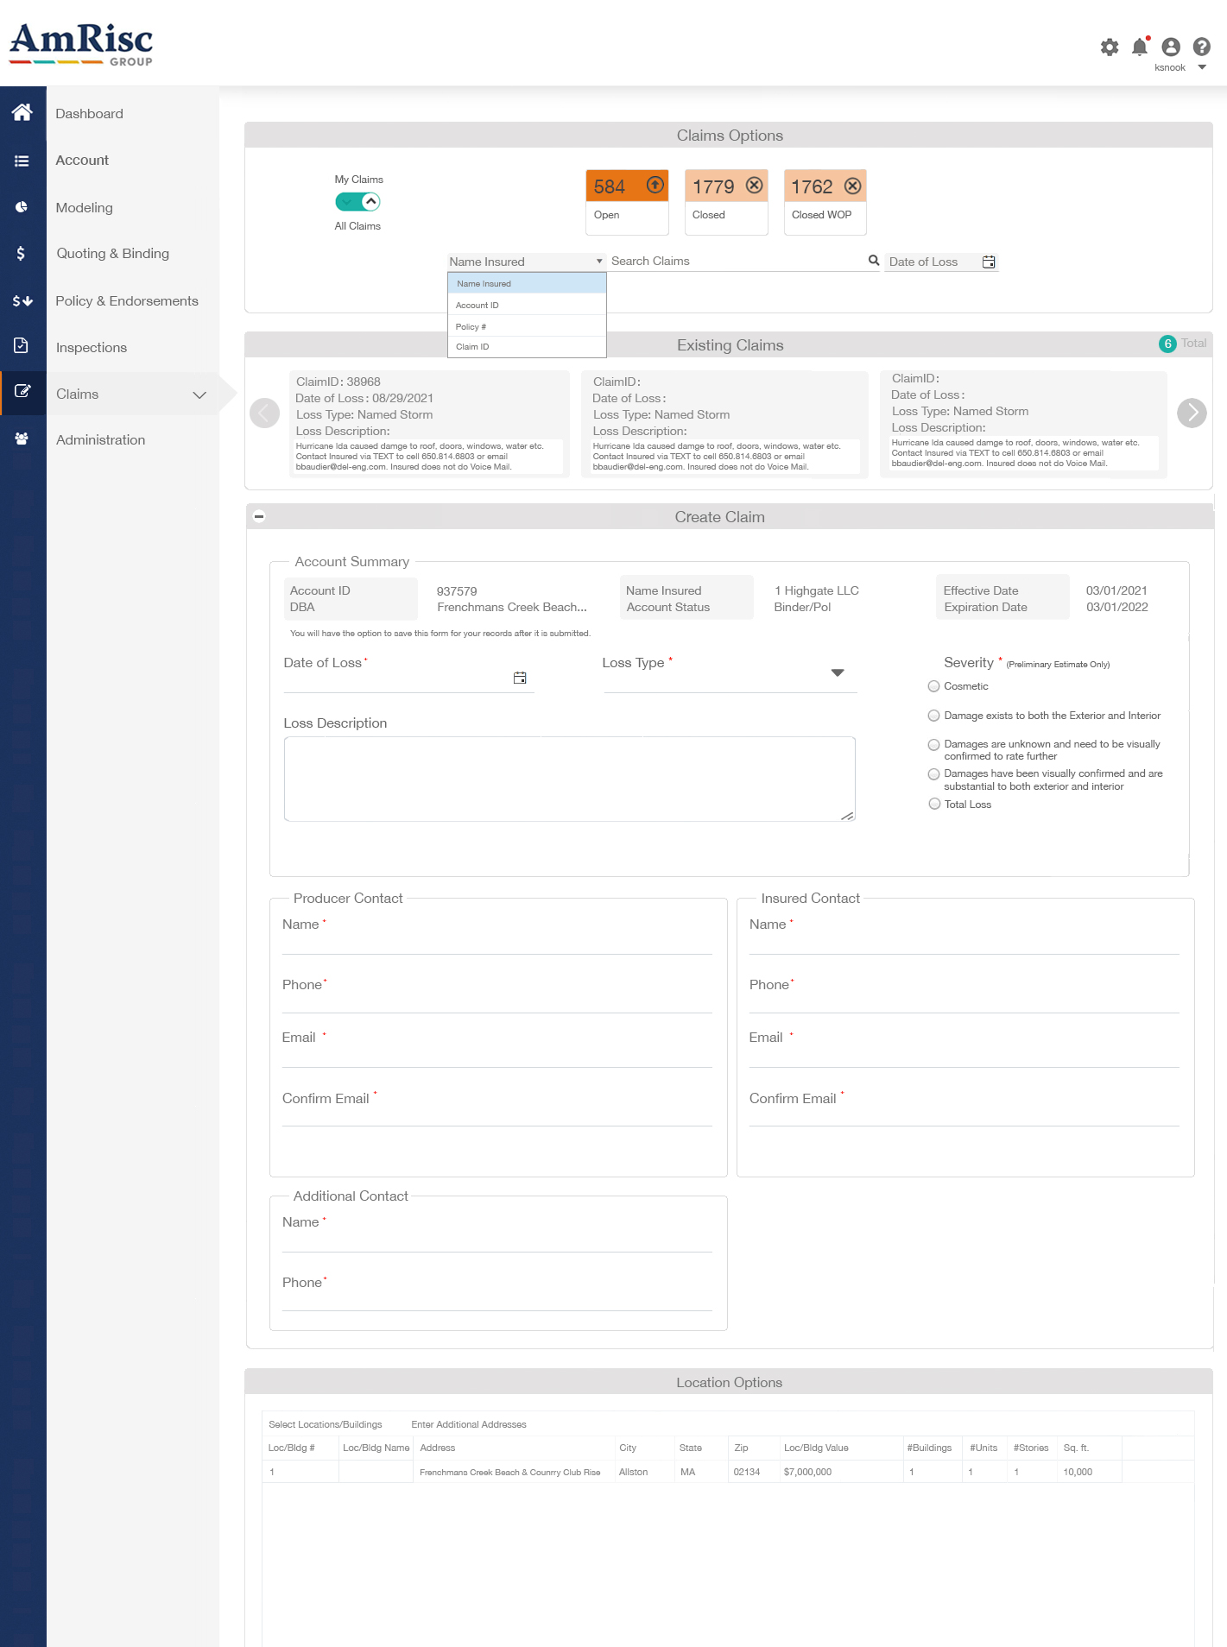Open the help question mark icon

(1201, 47)
